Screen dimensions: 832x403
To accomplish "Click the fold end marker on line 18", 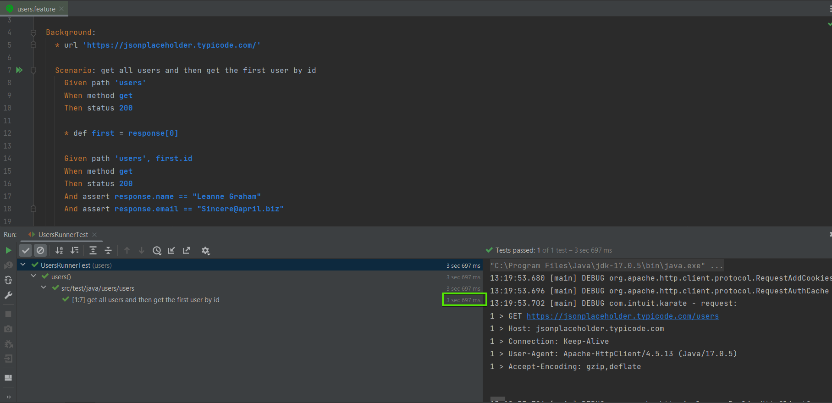I will click(33, 209).
